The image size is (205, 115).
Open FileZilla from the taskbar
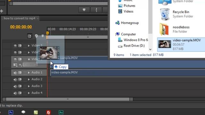click(48, 112)
